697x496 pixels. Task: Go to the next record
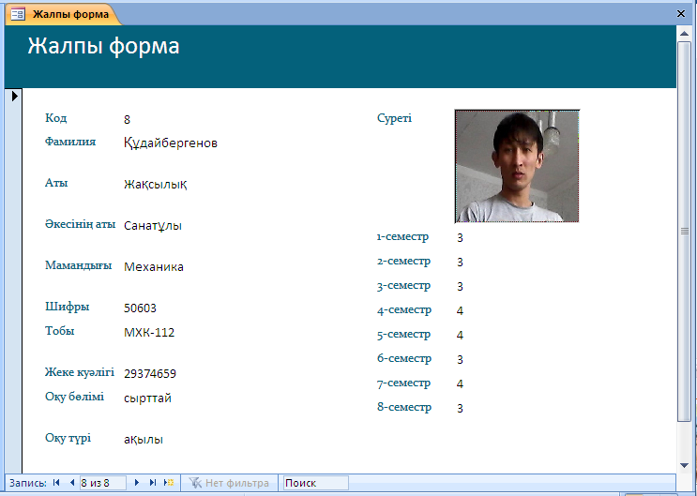pyautogui.click(x=137, y=483)
